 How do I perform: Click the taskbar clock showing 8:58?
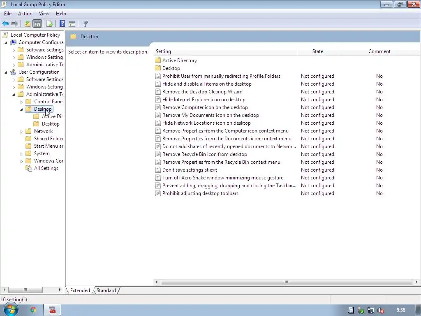400,310
